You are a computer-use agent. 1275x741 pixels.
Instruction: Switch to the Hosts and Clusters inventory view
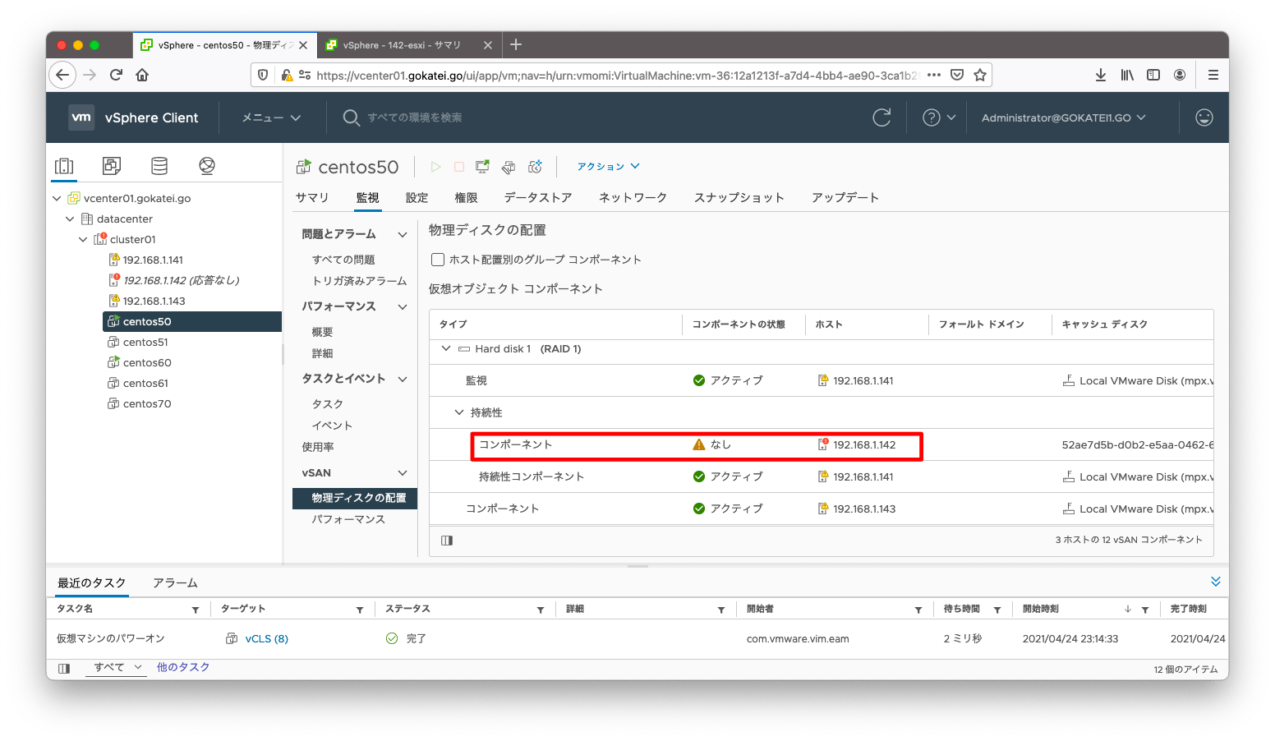(x=64, y=165)
